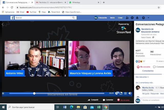Reload the Facebook page
The image size is (164, 110).
[12, 7]
